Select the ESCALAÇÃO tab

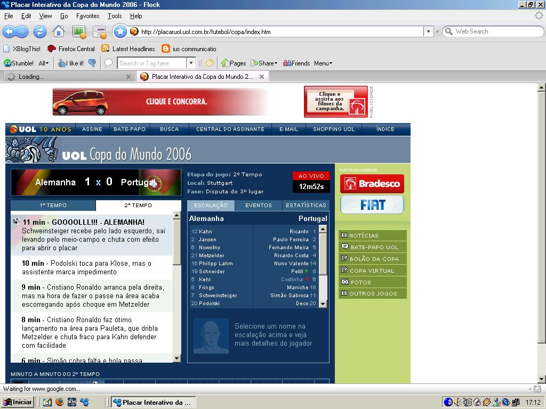(x=211, y=206)
